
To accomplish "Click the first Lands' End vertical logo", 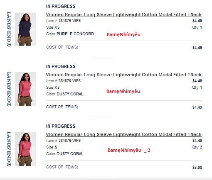I will (9, 29).
